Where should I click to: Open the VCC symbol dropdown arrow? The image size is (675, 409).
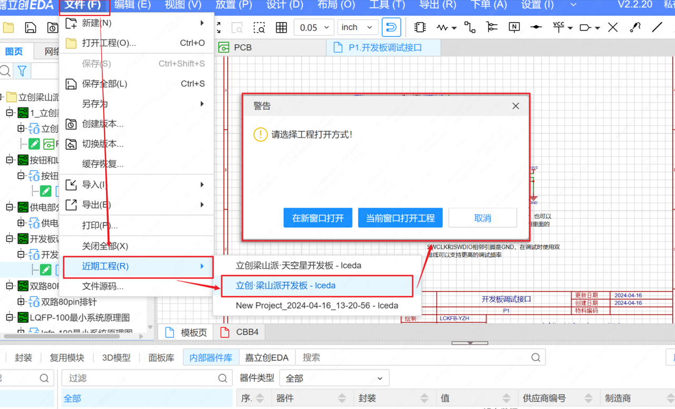(x=570, y=28)
